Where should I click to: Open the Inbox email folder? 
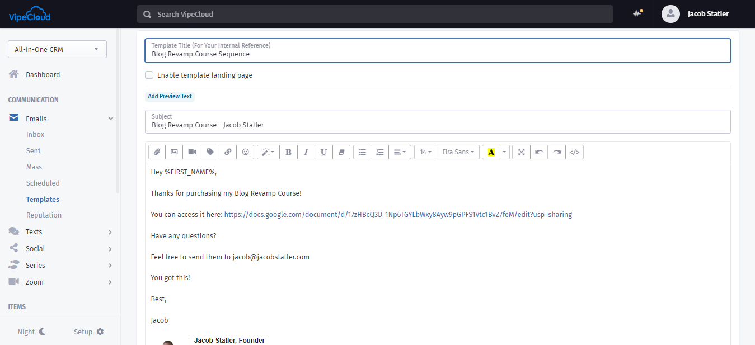[35, 135]
